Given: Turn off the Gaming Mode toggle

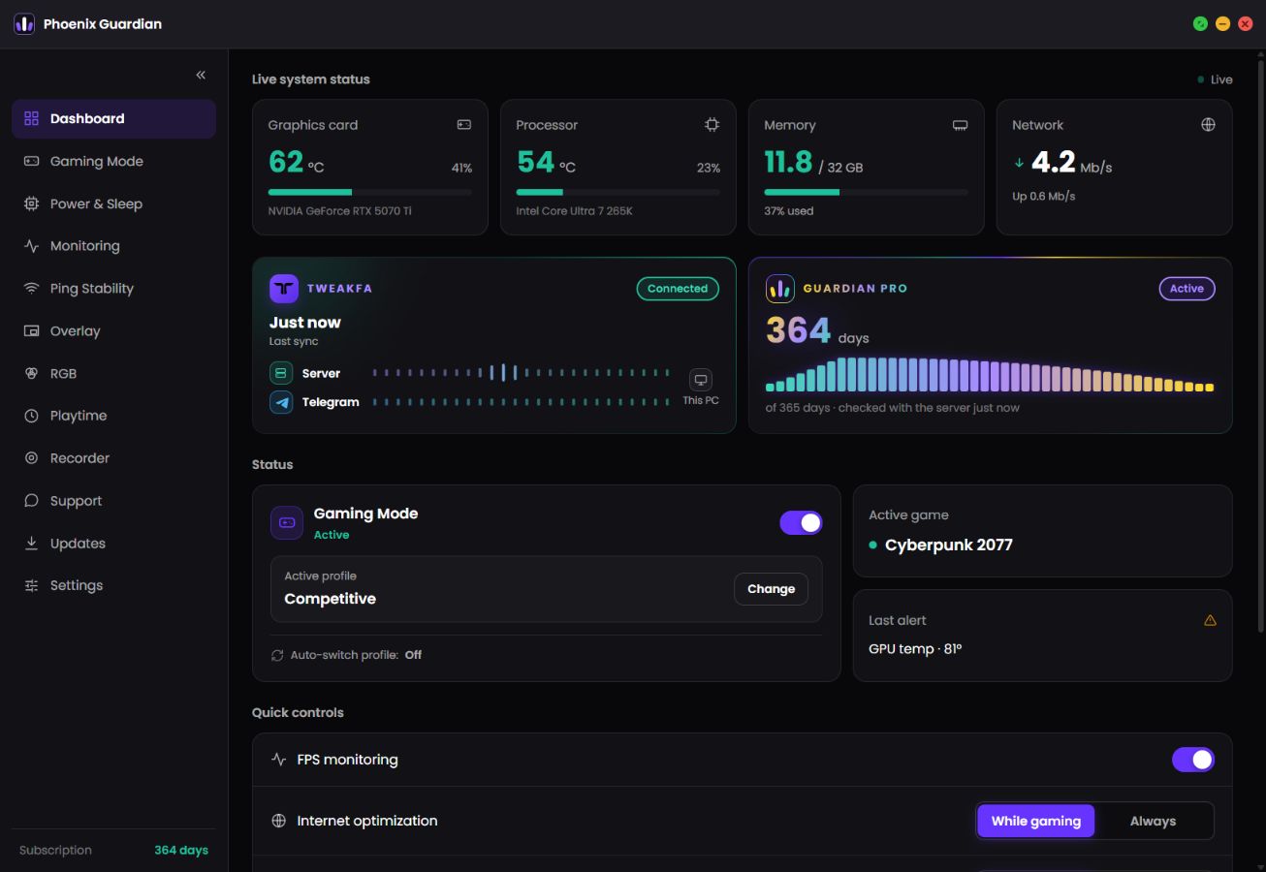Looking at the screenshot, I should pos(801,523).
